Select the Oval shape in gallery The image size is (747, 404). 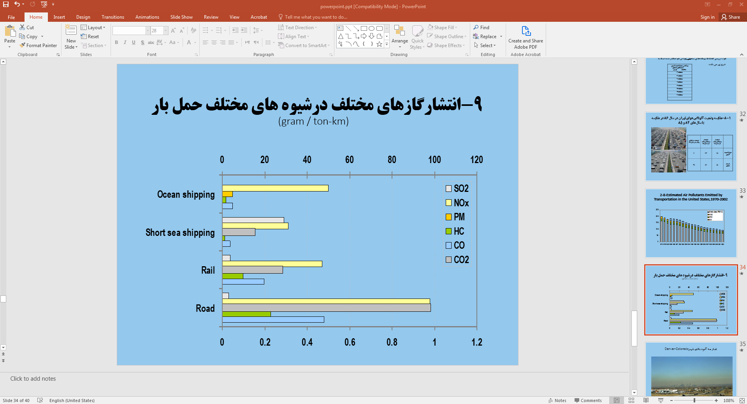(x=372, y=28)
